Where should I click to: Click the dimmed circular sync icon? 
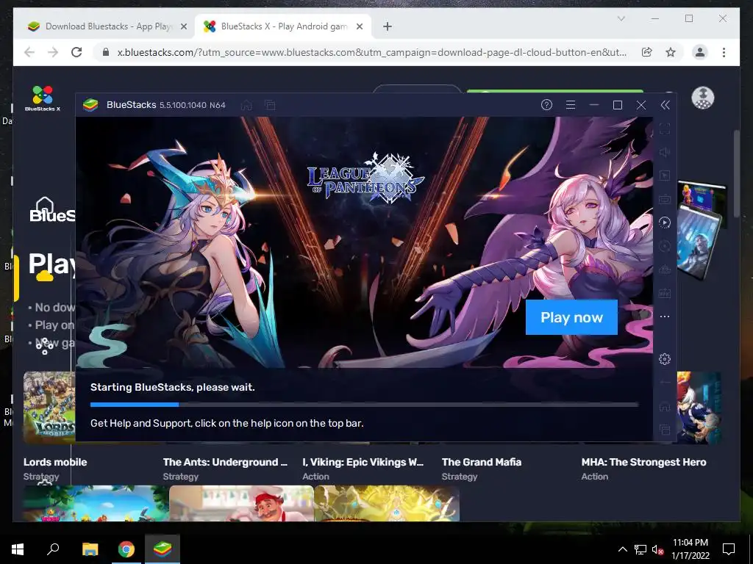coord(665,246)
